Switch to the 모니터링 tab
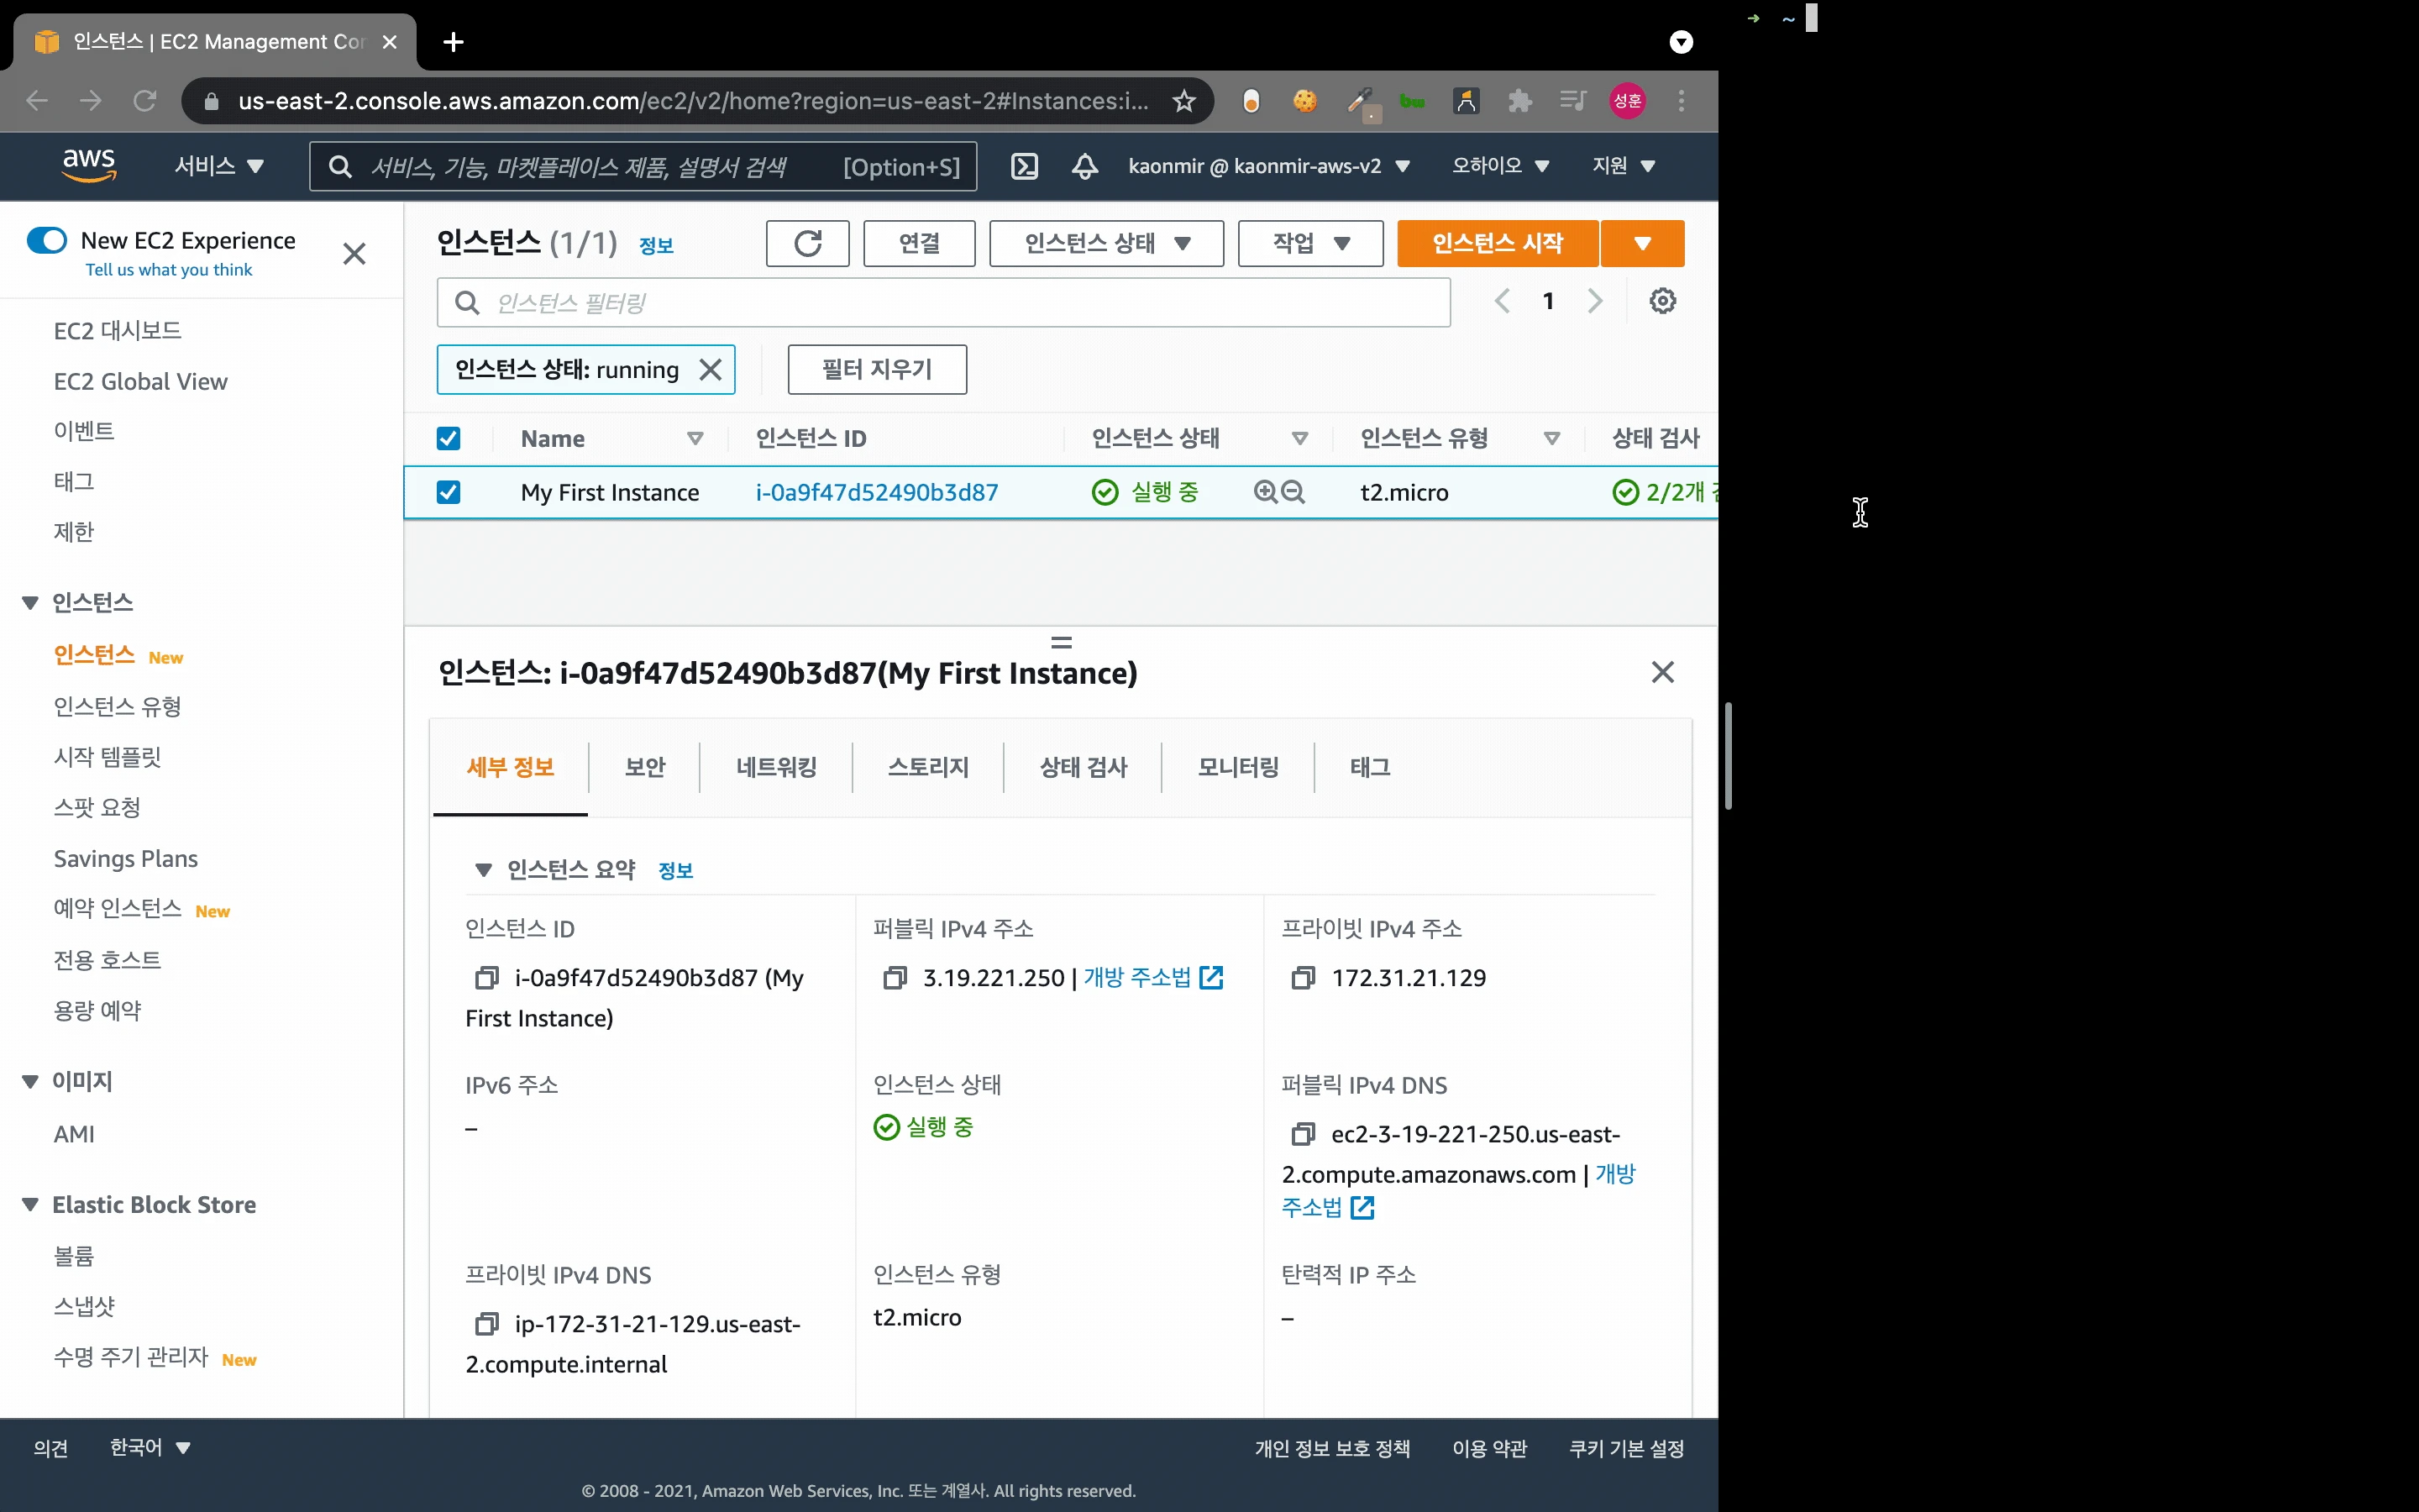Viewport: 2419px width, 1512px height. point(1239,767)
